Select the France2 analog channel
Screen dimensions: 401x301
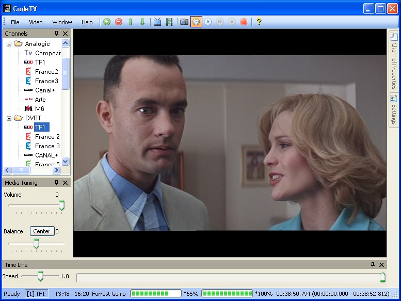(46, 72)
